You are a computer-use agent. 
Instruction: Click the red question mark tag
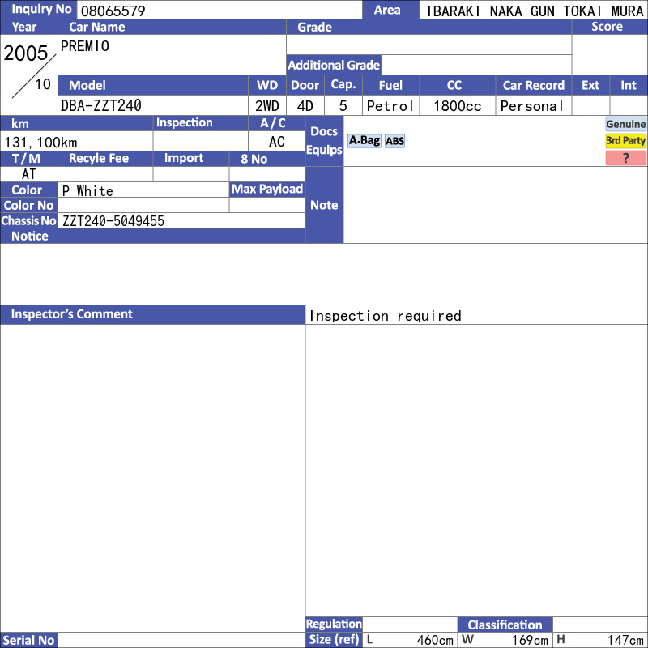[625, 158]
